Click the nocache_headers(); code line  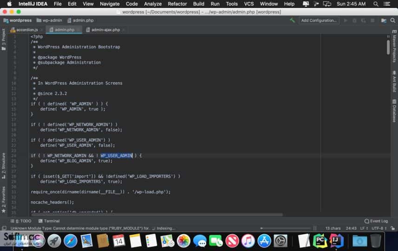[52, 202]
